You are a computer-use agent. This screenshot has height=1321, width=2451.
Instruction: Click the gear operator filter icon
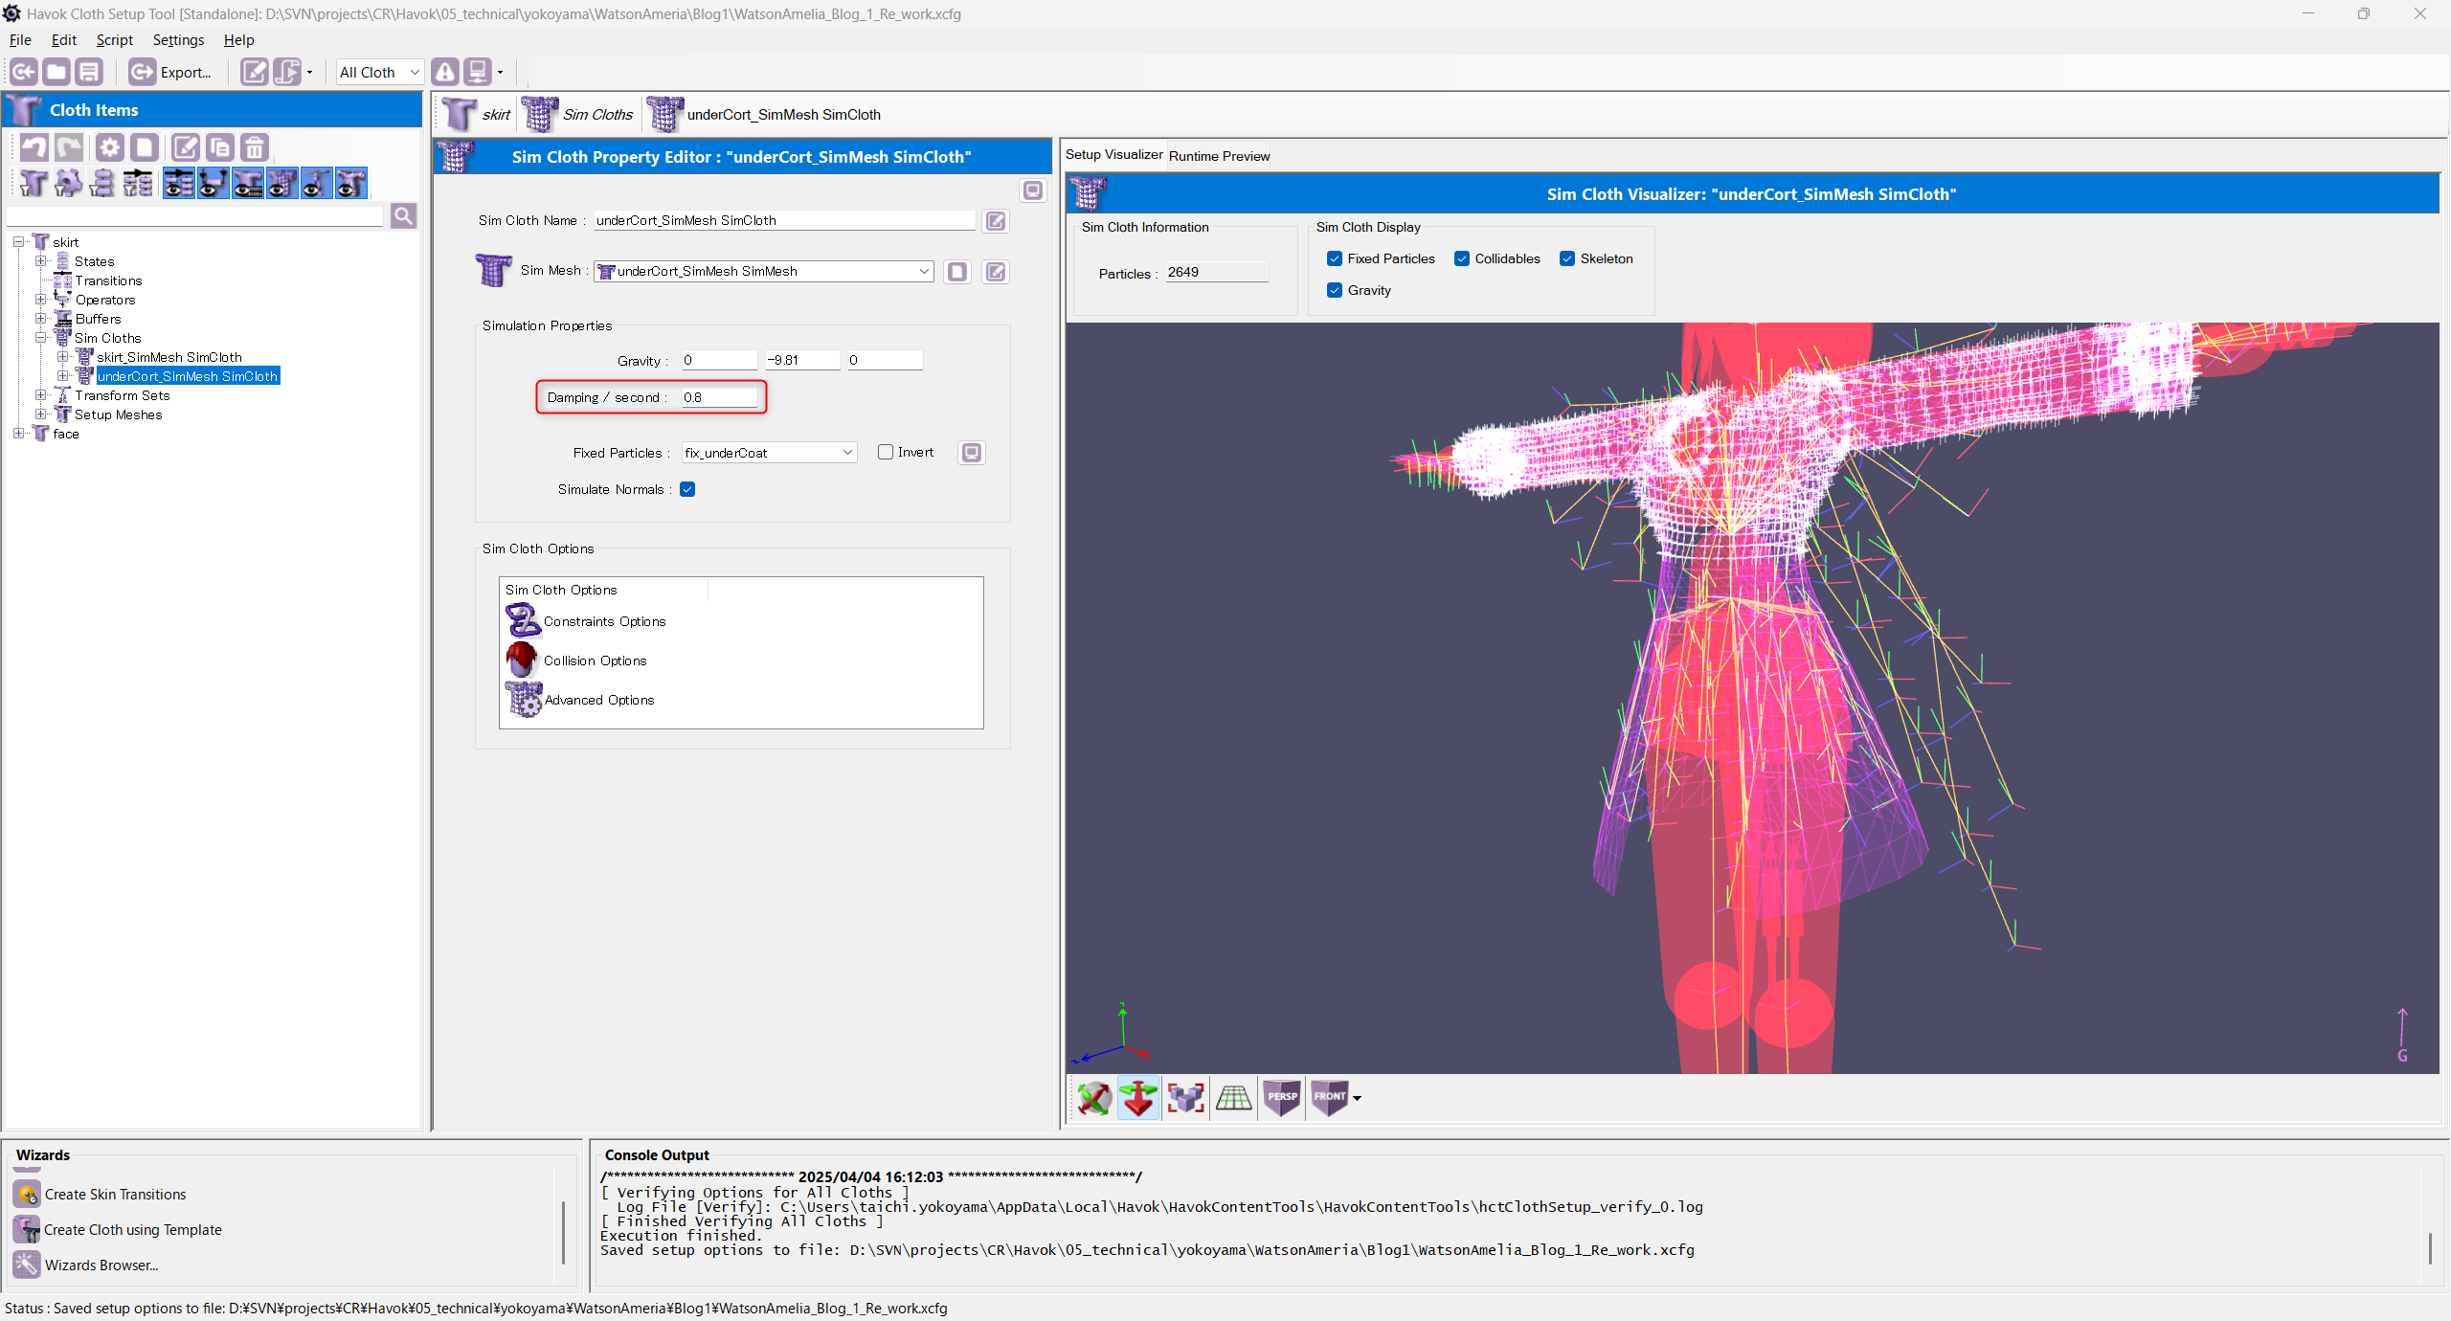pyautogui.click(x=68, y=182)
